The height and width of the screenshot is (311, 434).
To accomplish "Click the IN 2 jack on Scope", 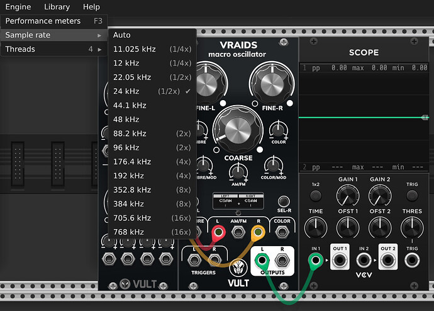I will click(x=364, y=261).
